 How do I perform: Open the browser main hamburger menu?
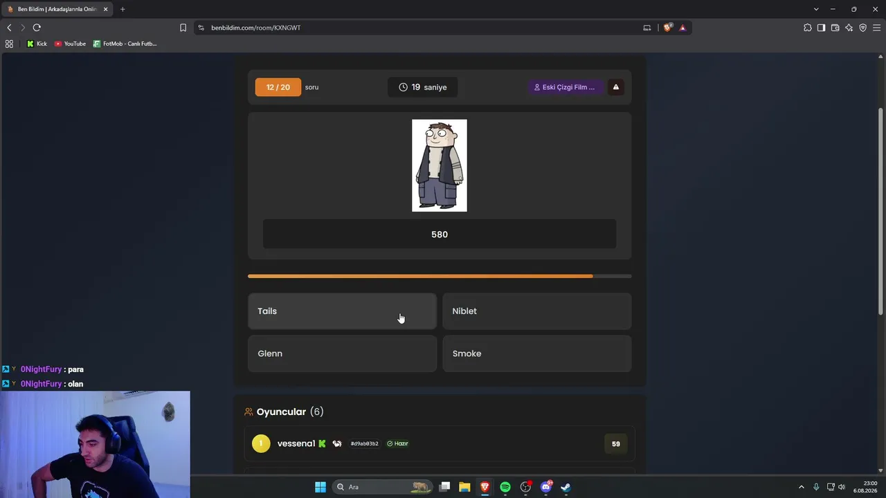click(x=877, y=28)
